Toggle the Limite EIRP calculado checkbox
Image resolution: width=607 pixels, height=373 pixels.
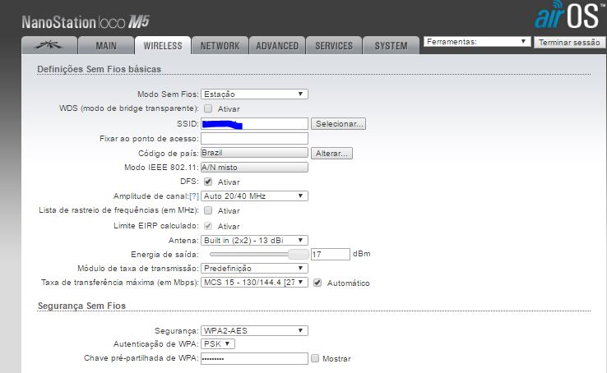(x=208, y=226)
